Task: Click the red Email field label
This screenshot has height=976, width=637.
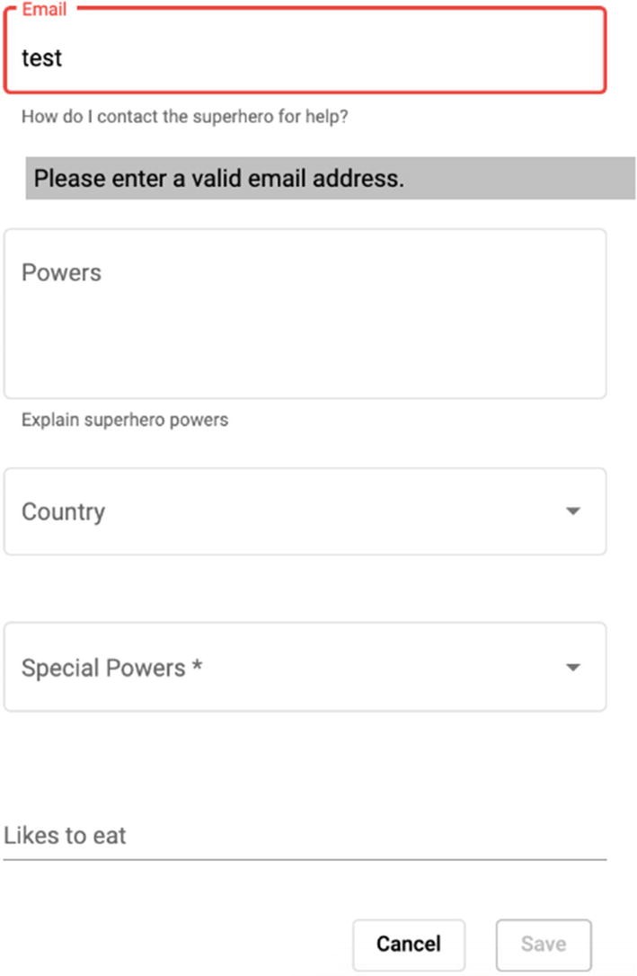Action: tap(44, 9)
